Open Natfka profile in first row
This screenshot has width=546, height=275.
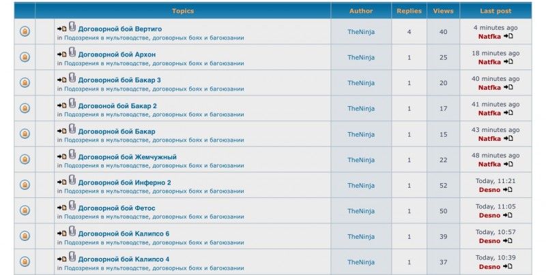[x=489, y=37]
